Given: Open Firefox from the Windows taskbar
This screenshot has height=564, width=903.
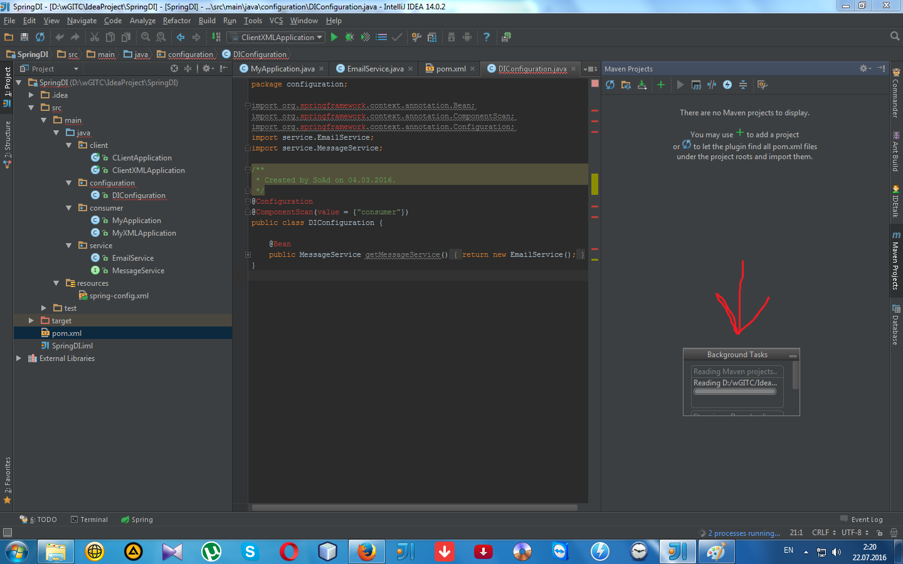Looking at the screenshot, I should pos(367,552).
